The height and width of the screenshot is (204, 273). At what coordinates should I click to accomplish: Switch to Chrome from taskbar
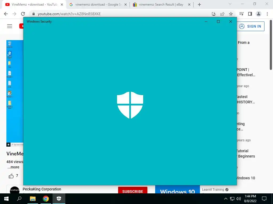click(x=46, y=199)
